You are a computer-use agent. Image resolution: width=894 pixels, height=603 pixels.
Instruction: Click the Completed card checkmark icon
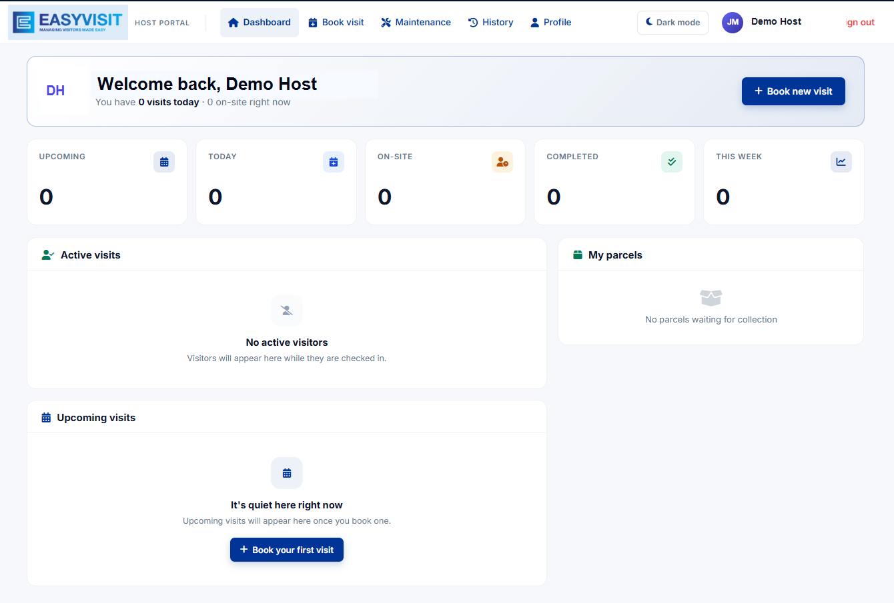coord(672,162)
